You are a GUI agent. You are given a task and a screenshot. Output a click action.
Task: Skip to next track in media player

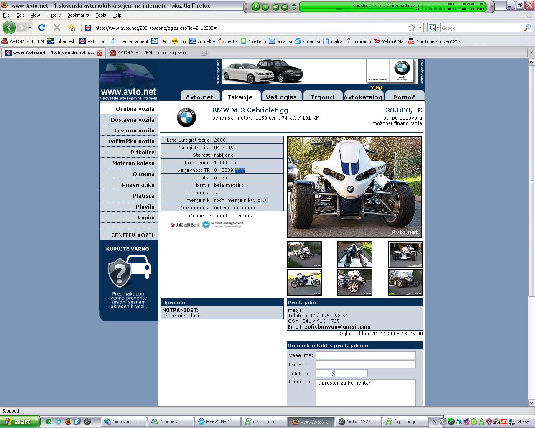coord(285,7)
